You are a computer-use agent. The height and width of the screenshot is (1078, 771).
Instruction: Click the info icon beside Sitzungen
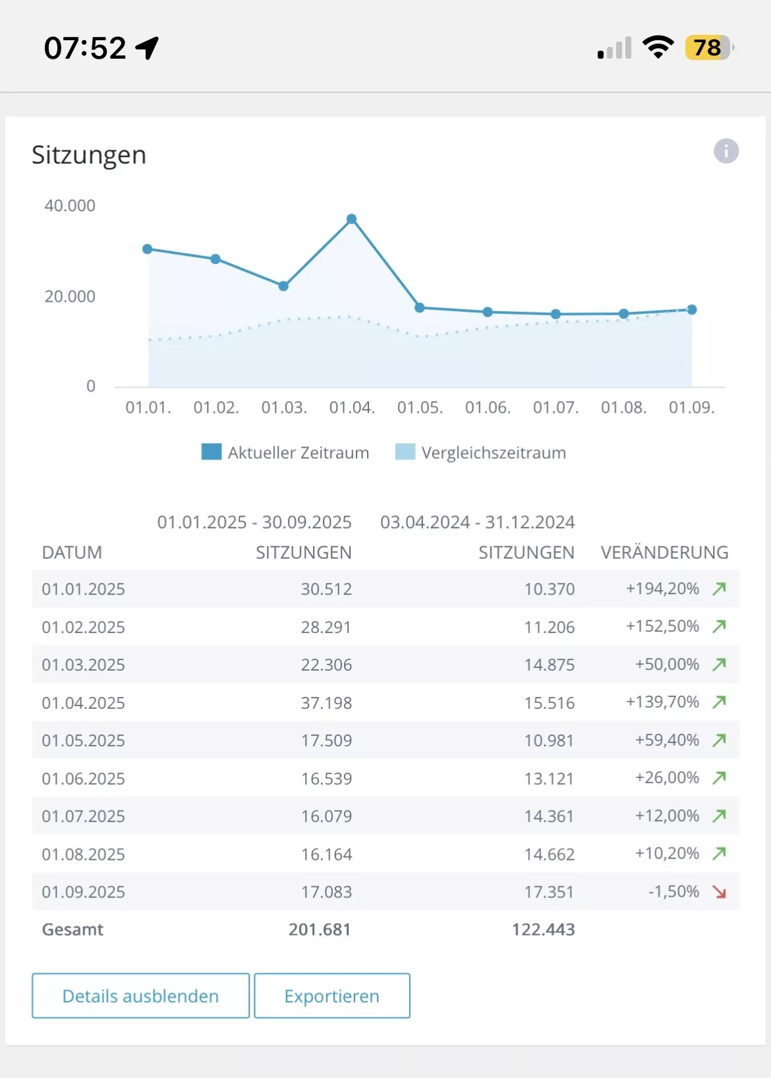coord(726,151)
